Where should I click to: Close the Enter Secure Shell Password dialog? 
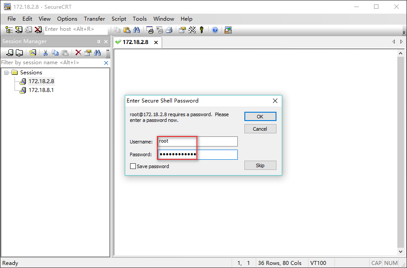[x=275, y=101]
